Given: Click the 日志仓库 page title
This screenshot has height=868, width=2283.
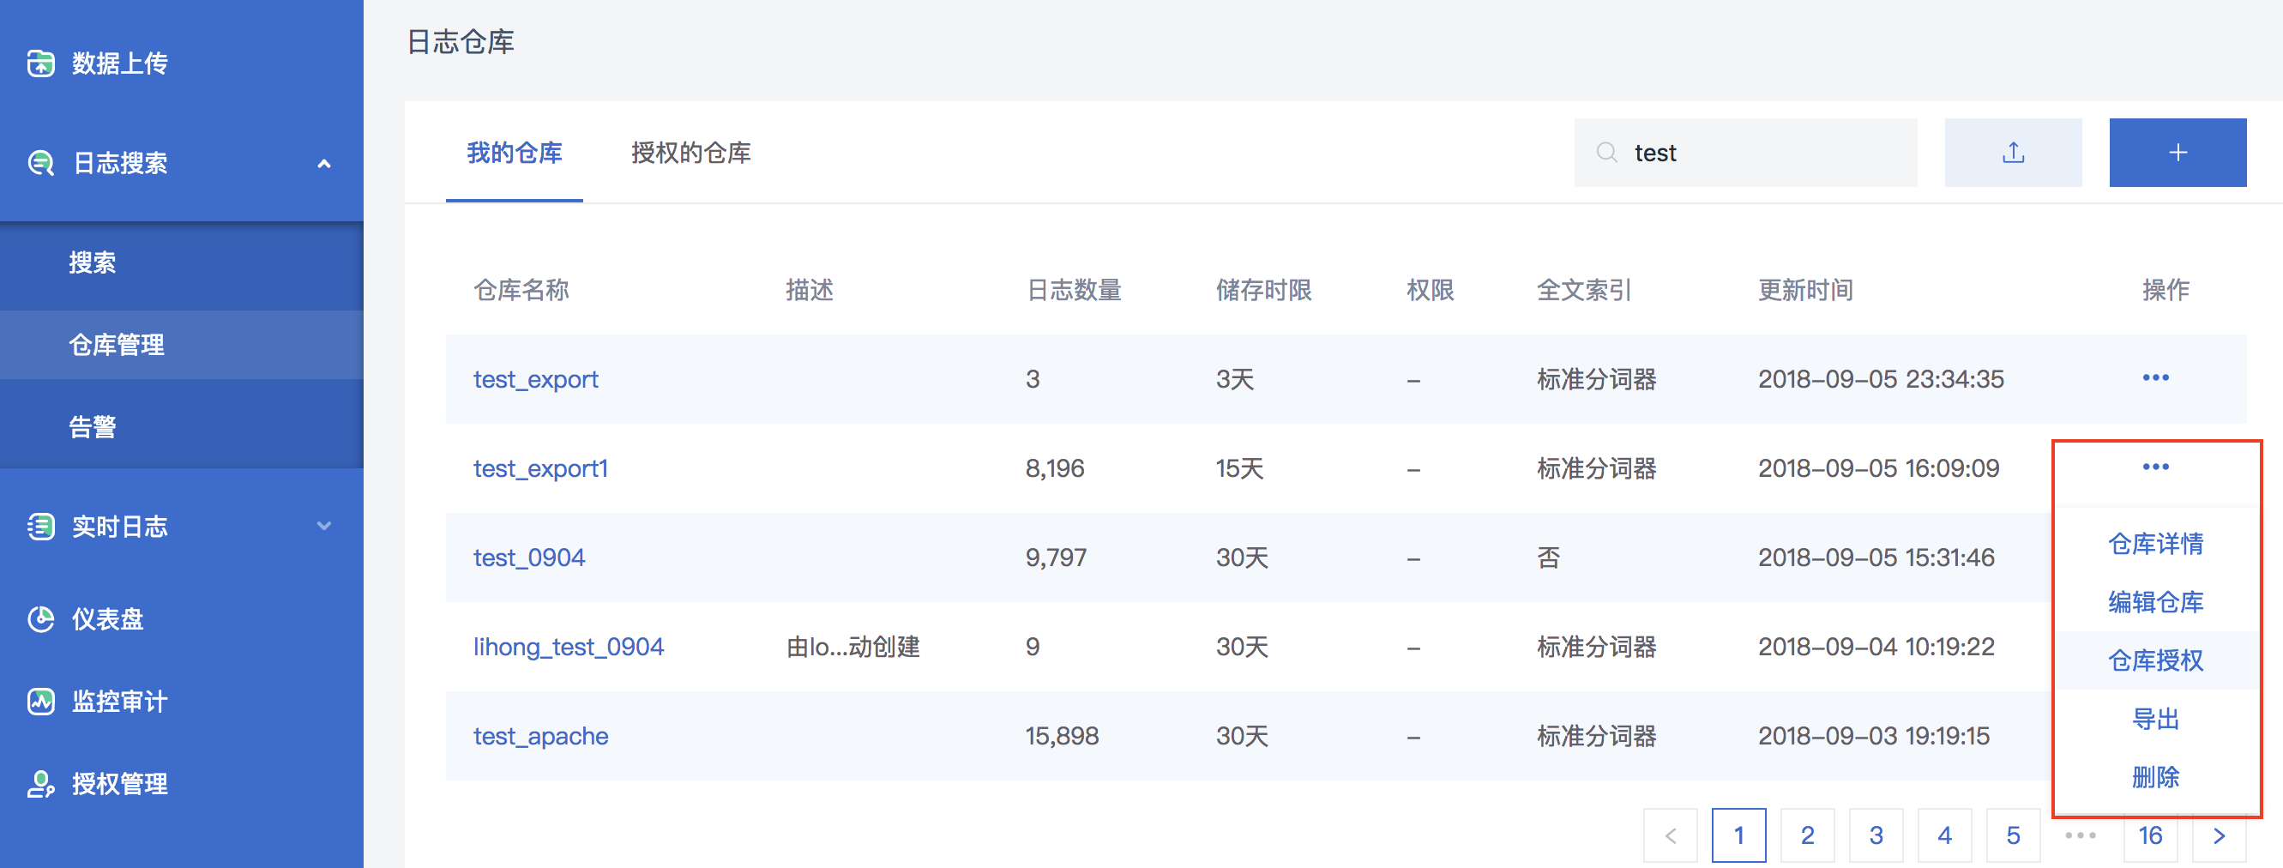Looking at the screenshot, I should [460, 42].
